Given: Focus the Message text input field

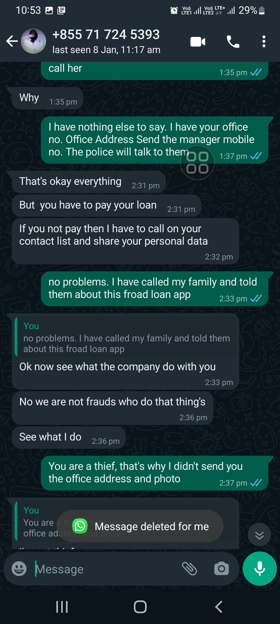Looking at the screenshot, I should click(104, 569).
